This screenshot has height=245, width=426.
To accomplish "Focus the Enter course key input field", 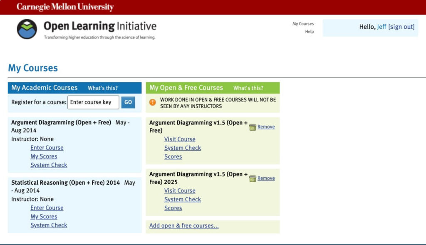I will tap(93, 102).
